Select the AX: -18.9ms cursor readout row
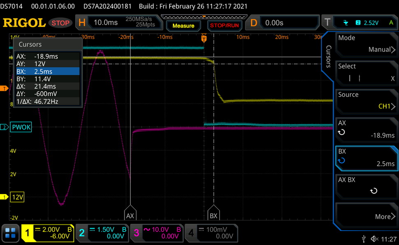The width and height of the screenshot is (399, 245). coord(48,56)
